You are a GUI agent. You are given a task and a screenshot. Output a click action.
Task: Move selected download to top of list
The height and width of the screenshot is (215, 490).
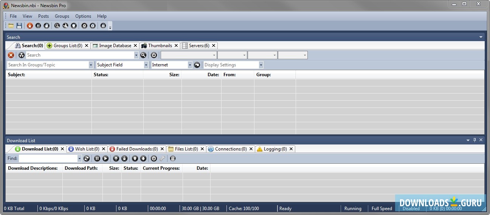[x=116, y=158]
